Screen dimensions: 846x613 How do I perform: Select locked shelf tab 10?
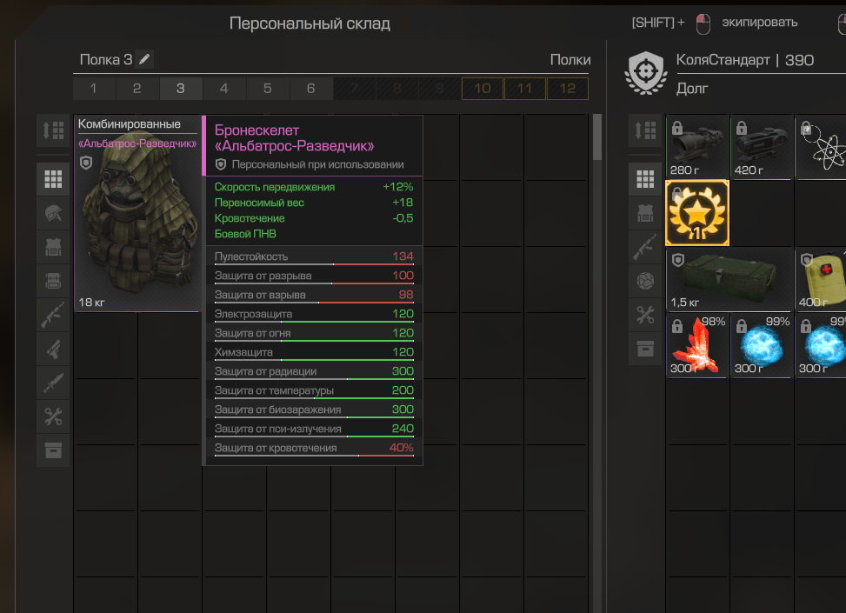pos(483,89)
